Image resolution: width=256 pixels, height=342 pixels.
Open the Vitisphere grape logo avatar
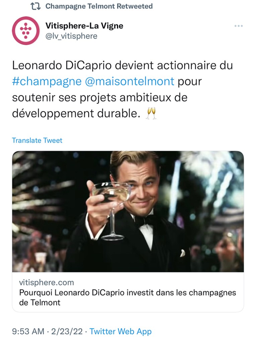(26, 30)
